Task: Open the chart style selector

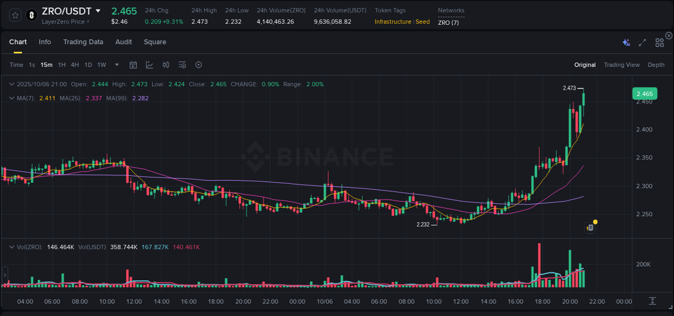Action: click(149, 65)
